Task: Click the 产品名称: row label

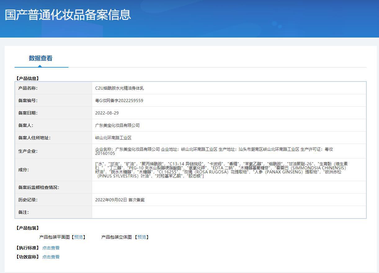Action: pos(28,88)
